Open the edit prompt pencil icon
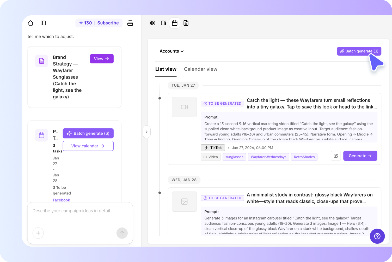The width and height of the screenshot is (392, 262). pos(336,156)
